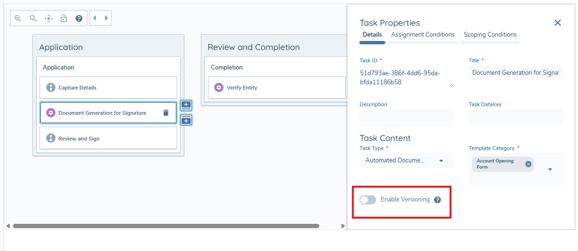The height and width of the screenshot is (251, 578).
Task: Zoom out of the workflow canvas
Action: (33, 18)
